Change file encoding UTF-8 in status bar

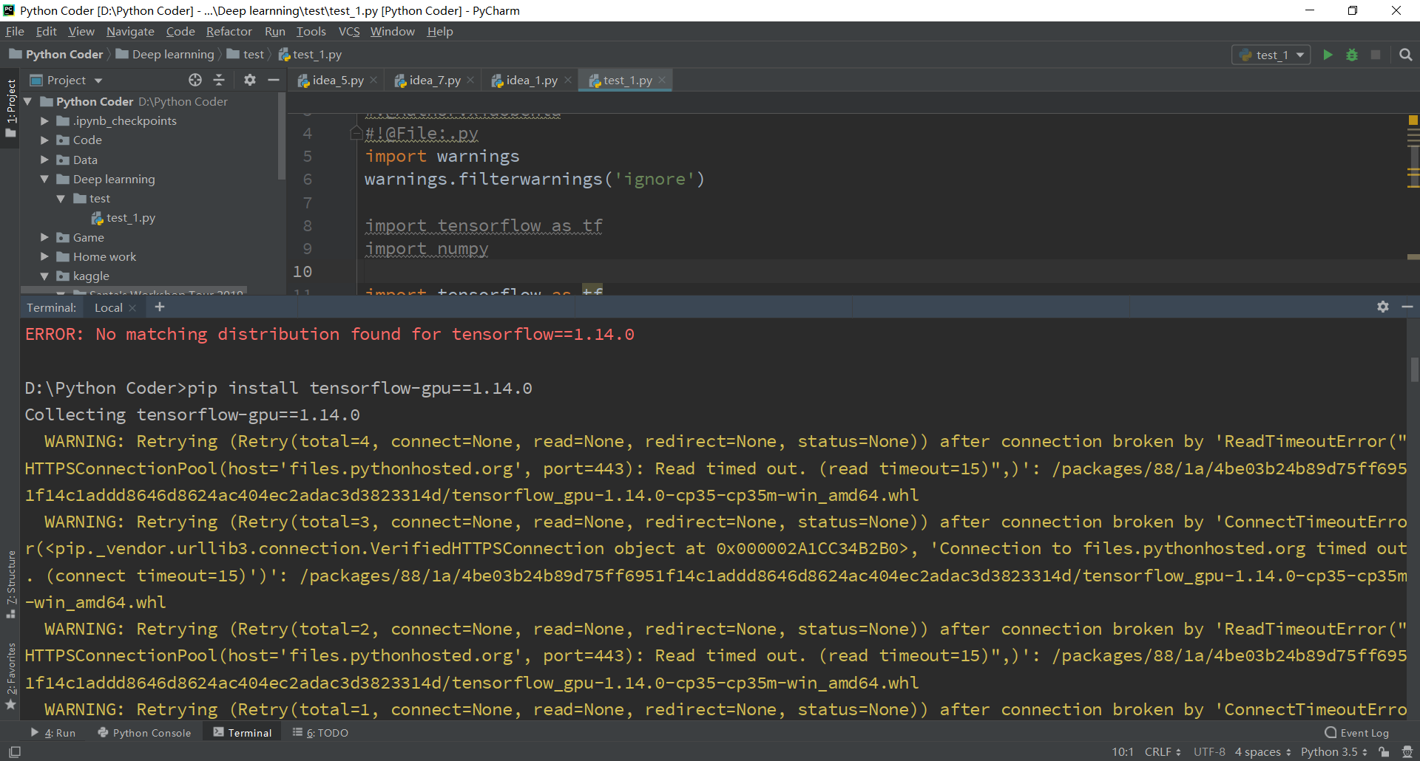tap(1209, 752)
